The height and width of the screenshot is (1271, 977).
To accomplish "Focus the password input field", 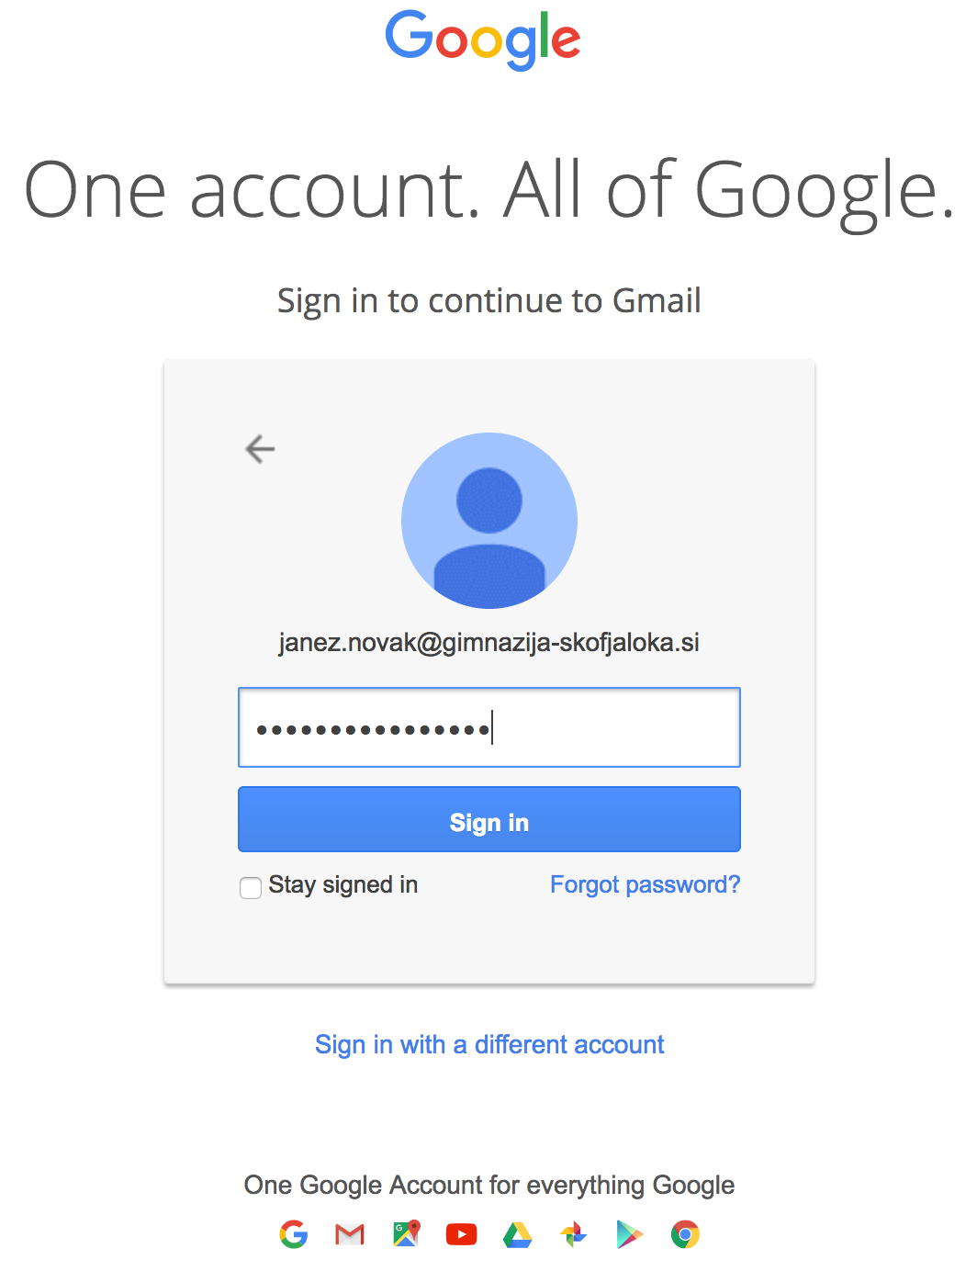I will tap(489, 727).
